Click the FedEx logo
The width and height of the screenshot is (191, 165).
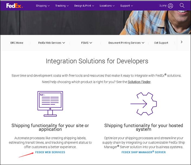(14, 6)
